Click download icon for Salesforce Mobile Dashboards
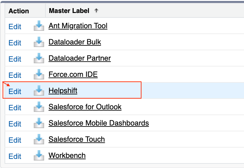Viewport: 244px width, 168px height. [39, 123]
